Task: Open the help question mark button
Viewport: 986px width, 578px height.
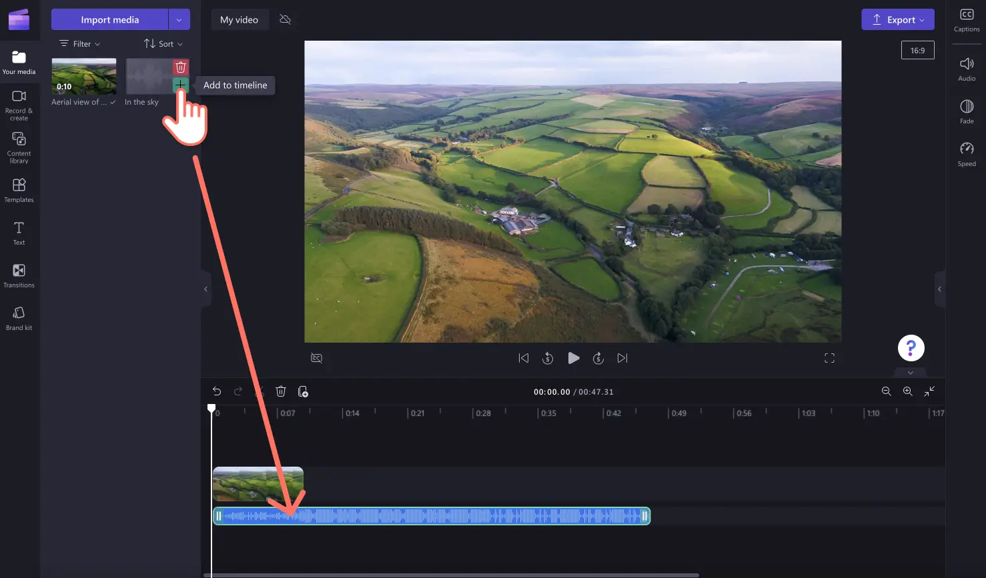Action: tap(911, 347)
